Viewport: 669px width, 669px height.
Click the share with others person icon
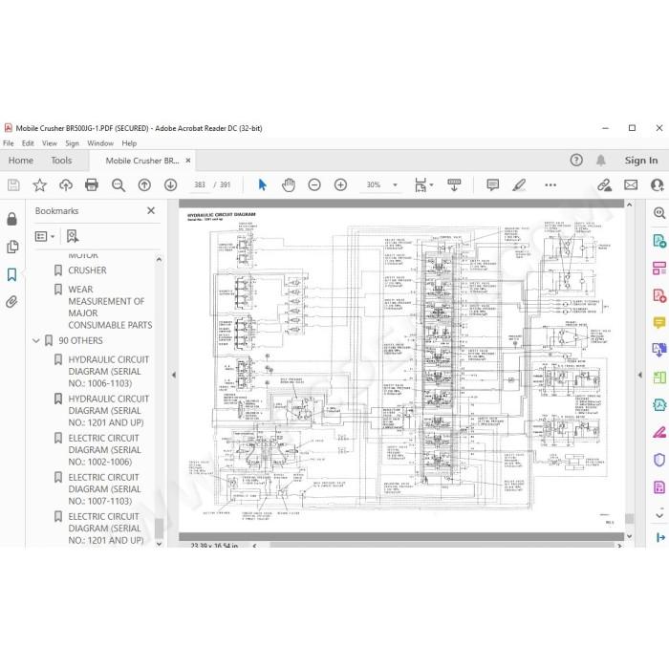658,184
